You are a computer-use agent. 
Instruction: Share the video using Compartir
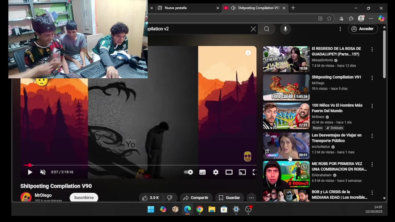click(196, 198)
